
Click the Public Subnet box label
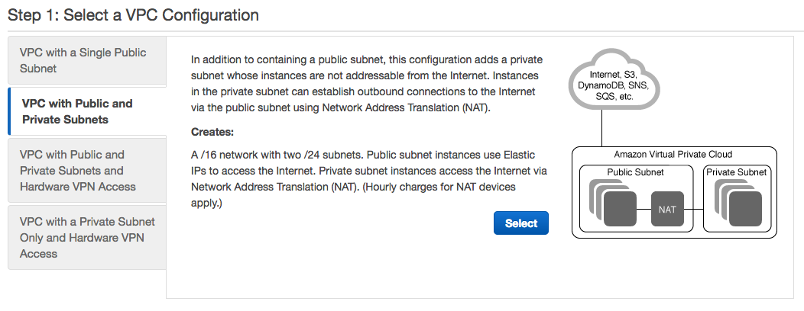point(635,172)
